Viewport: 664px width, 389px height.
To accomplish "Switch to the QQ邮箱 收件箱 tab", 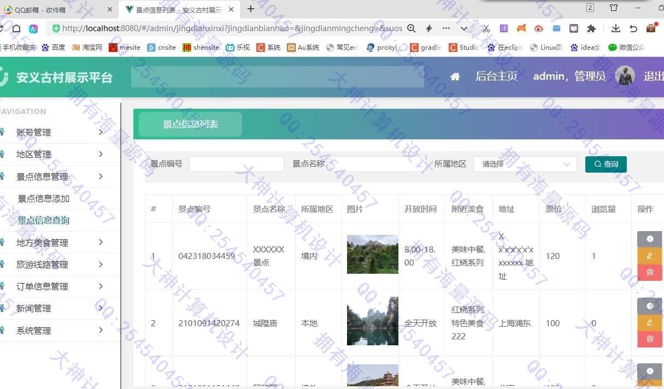I will (58, 9).
